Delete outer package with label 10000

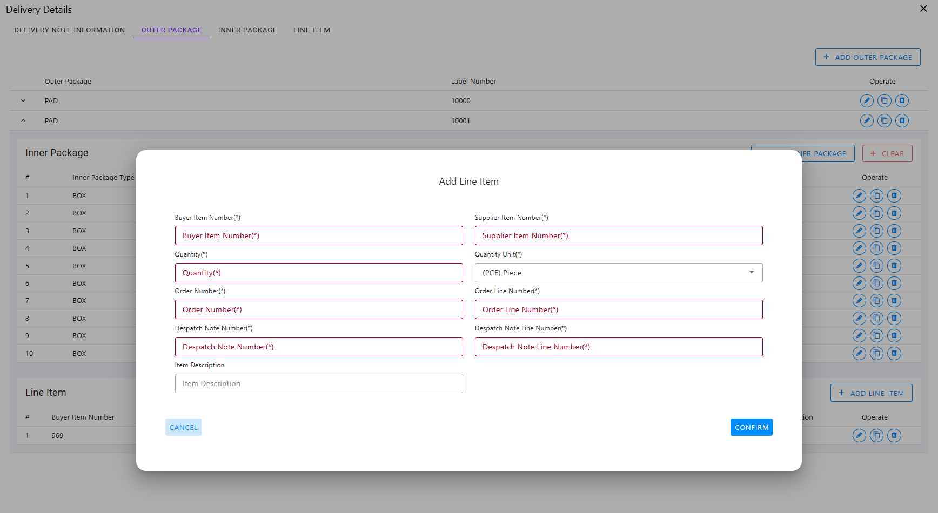[902, 100]
